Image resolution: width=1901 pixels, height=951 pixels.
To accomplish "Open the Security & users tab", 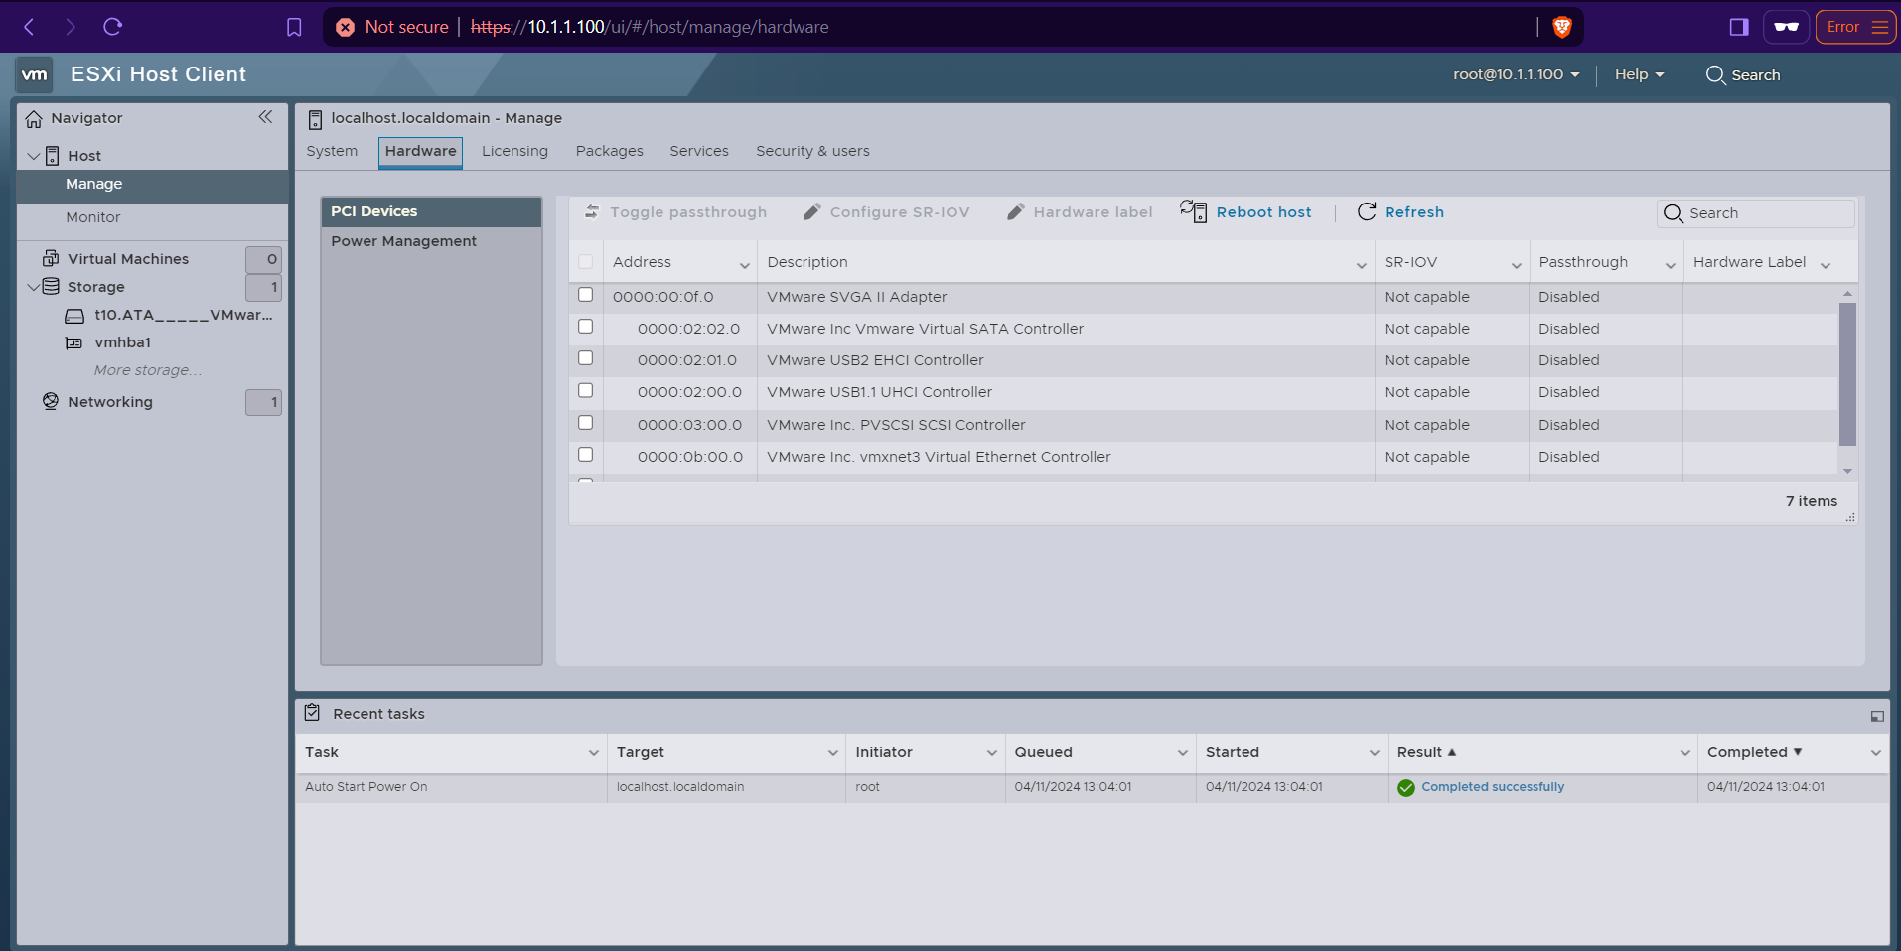I will click(x=812, y=151).
